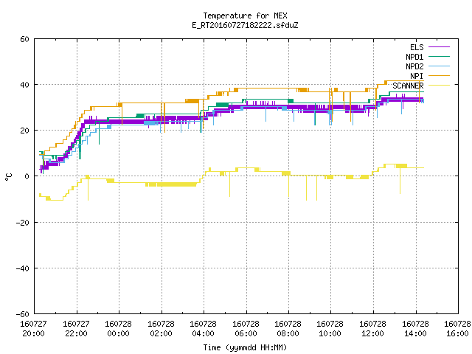Screen dimensions: 472x354
Task: Click the y-axis label 0
Action: (x=27, y=176)
